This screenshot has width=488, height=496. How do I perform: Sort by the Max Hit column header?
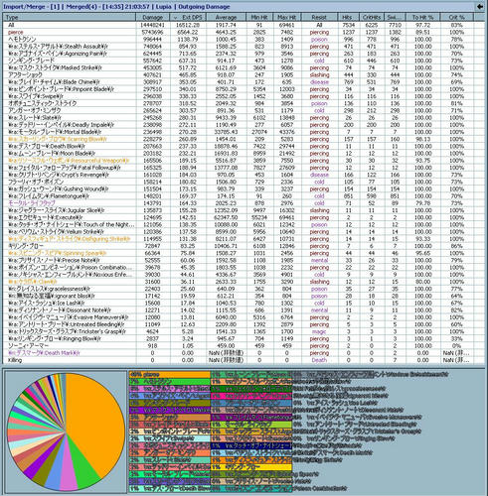coord(287,17)
